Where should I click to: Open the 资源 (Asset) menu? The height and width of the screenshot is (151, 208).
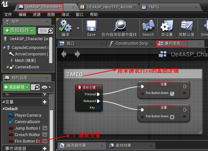coord(37,15)
